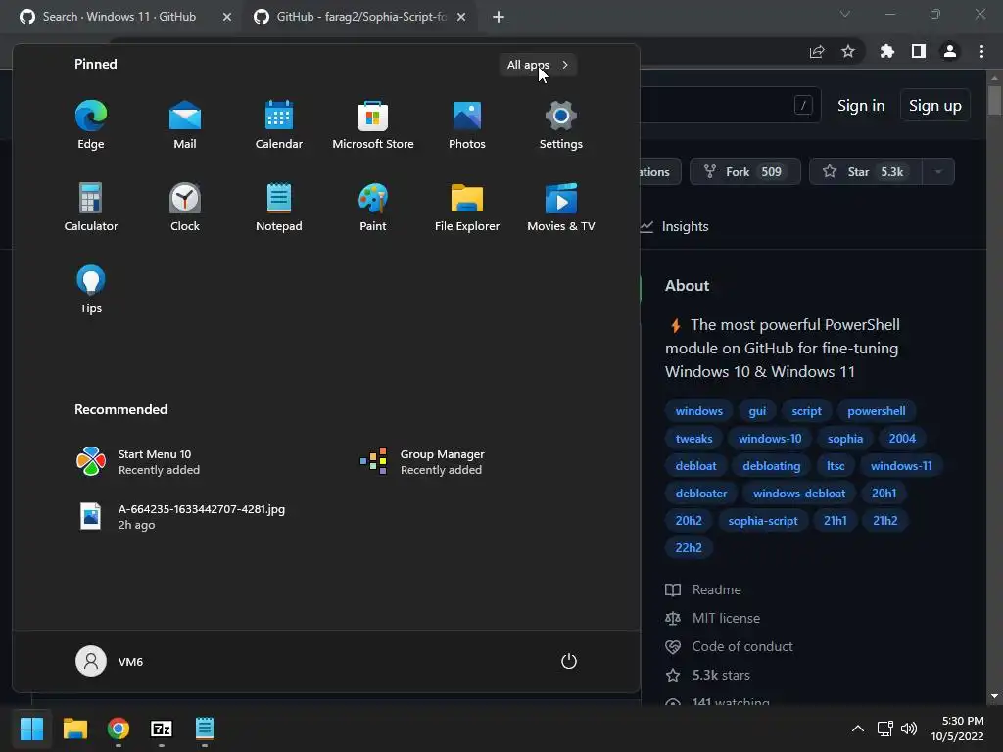
Task: Open Notepad taskbar icon
Action: (x=204, y=728)
